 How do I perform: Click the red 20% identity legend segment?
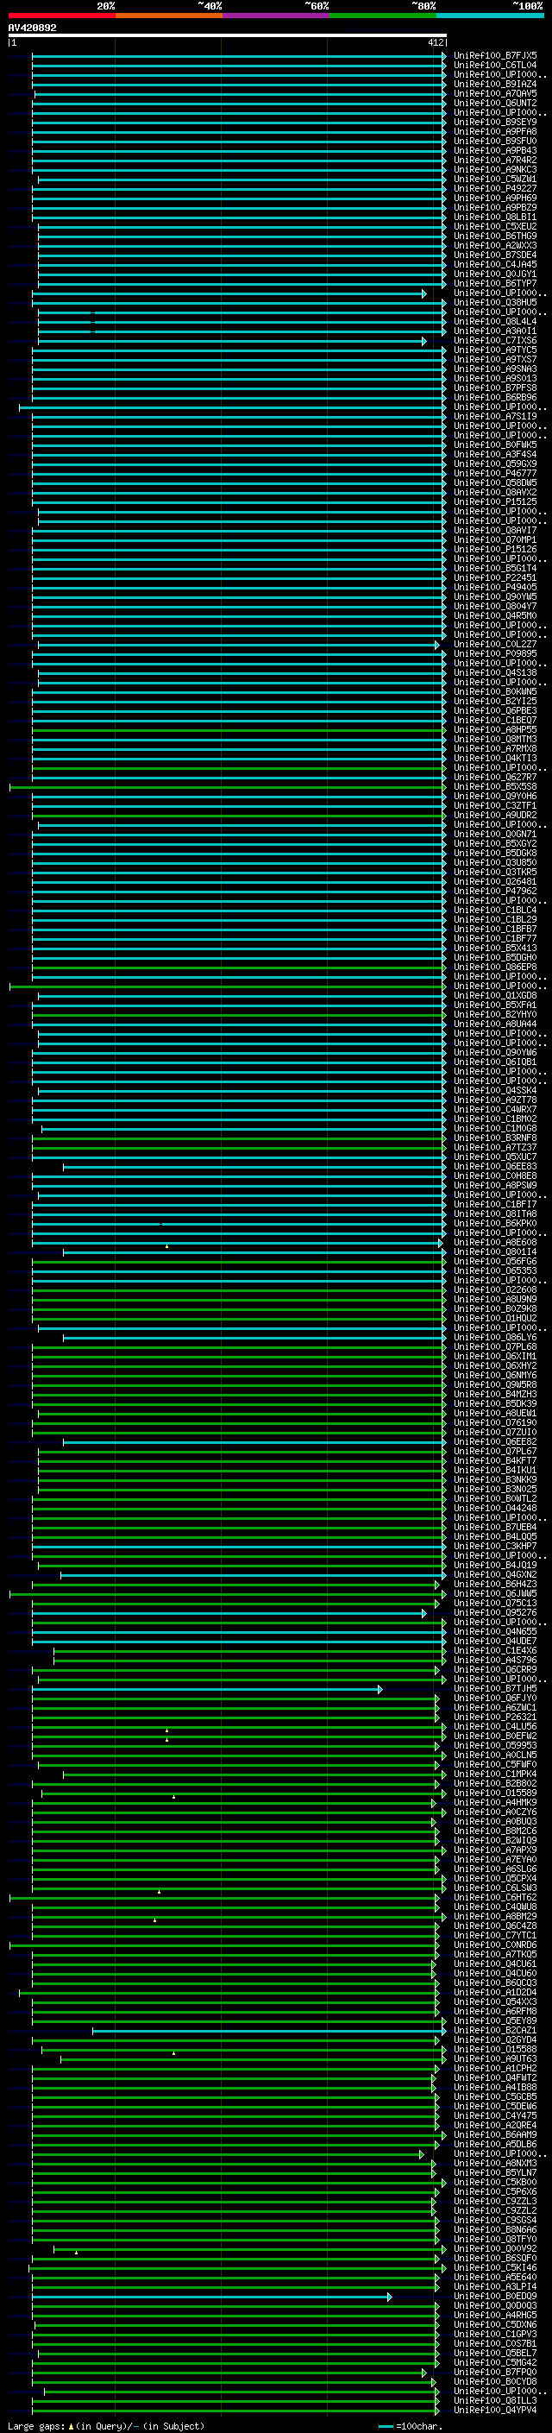pyautogui.click(x=61, y=16)
